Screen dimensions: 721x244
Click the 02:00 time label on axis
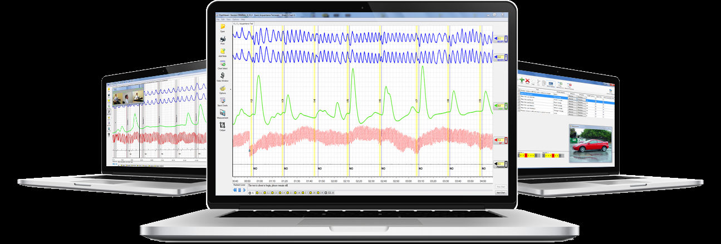(334, 181)
